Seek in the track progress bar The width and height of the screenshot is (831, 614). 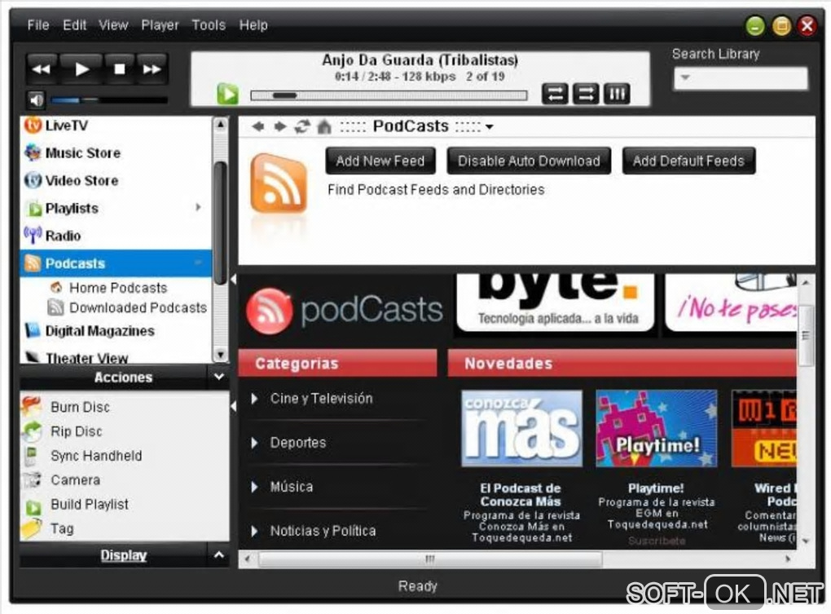(x=389, y=95)
